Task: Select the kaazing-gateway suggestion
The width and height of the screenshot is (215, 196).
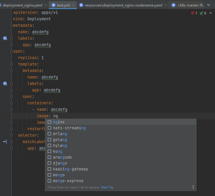Action: coord(70,169)
